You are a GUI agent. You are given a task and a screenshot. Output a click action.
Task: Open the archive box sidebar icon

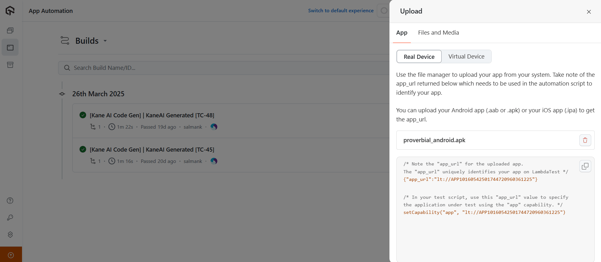click(10, 65)
